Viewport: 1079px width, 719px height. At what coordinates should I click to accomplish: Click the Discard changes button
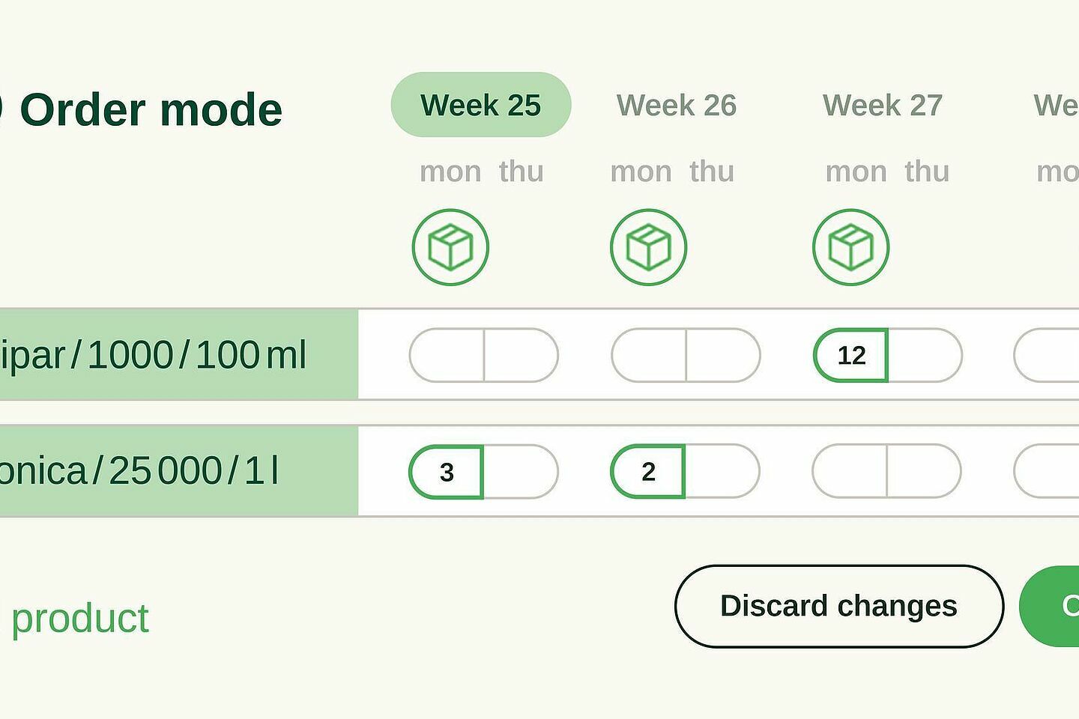pyautogui.click(x=839, y=606)
